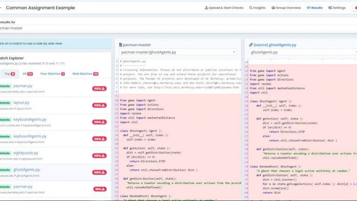Click the gears icon beside Settings
This screenshot has height=201, width=357.
[x=330, y=8]
